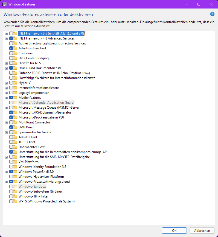Click folder icon beside VM-Plattform
This screenshot has height=237, width=218.
(x=15, y=162)
